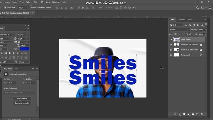
Task: Switch to the Info tab
Action: 16,69
